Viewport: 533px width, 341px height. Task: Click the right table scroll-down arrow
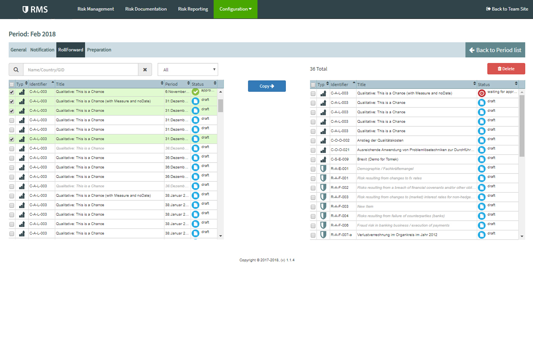522,236
